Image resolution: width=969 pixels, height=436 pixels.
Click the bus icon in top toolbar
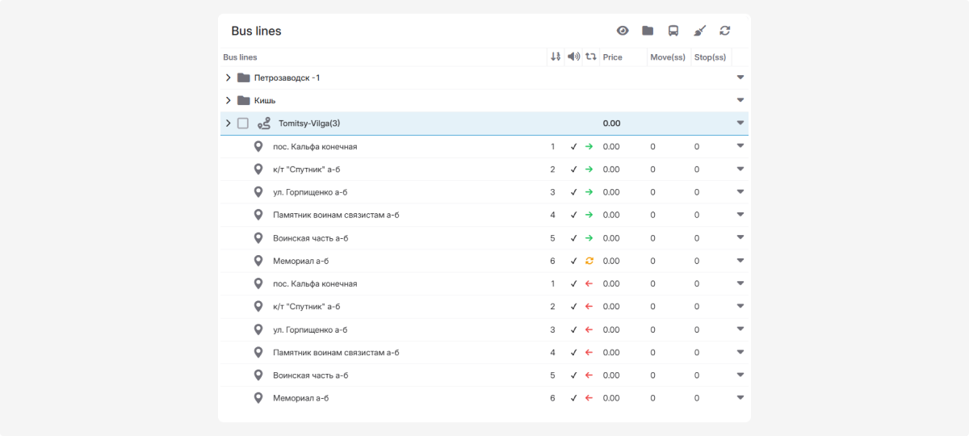[673, 31]
